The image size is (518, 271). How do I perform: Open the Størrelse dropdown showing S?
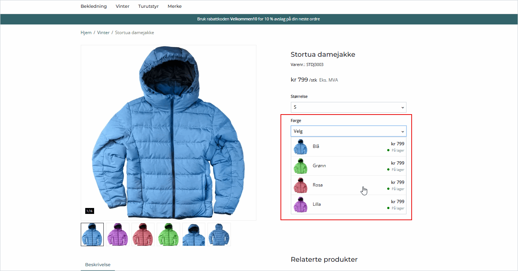pos(348,107)
